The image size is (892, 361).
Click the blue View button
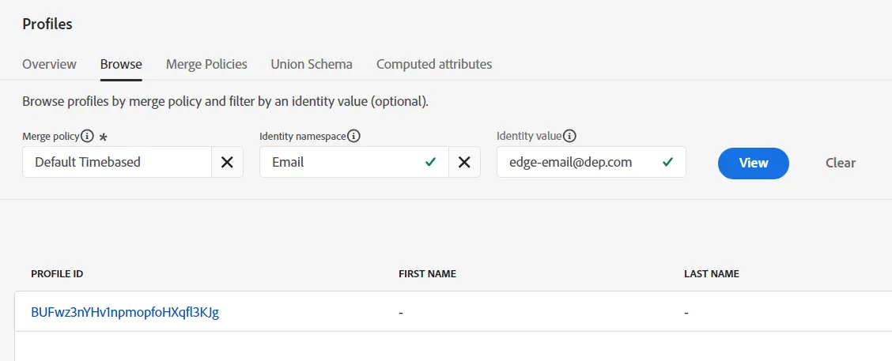753,164
